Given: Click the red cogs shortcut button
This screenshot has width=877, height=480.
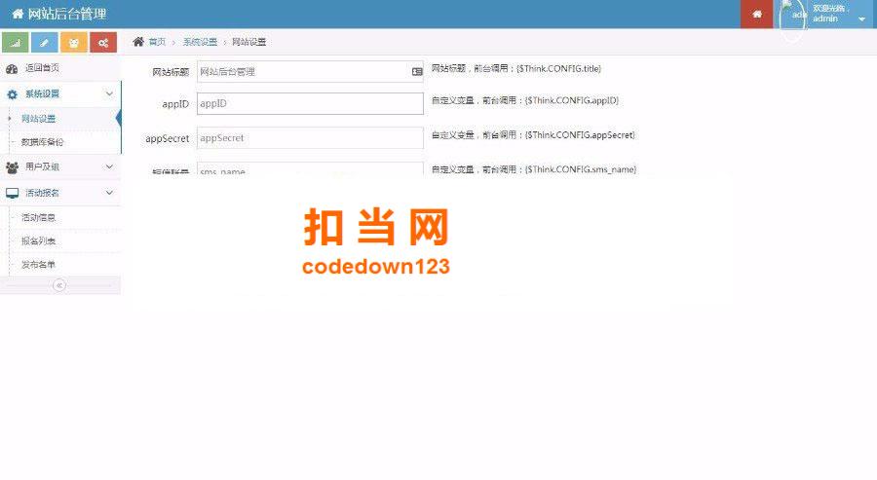Looking at the screenshot, I should point(103,43).
